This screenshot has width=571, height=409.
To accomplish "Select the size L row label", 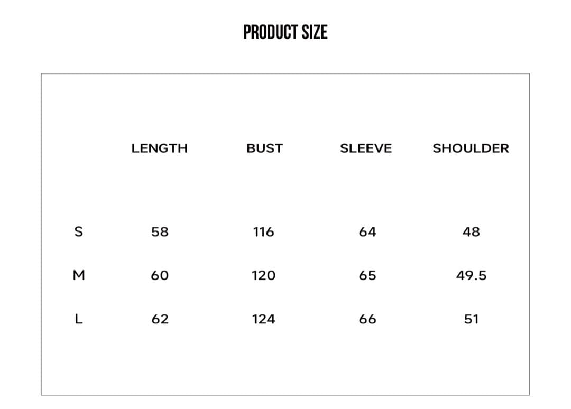I will tap(79, 319).
